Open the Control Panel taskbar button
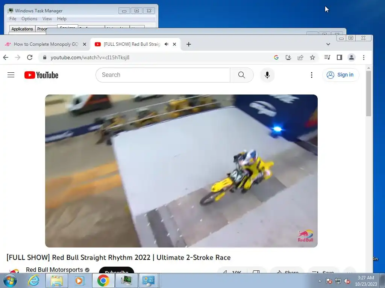 149,280
